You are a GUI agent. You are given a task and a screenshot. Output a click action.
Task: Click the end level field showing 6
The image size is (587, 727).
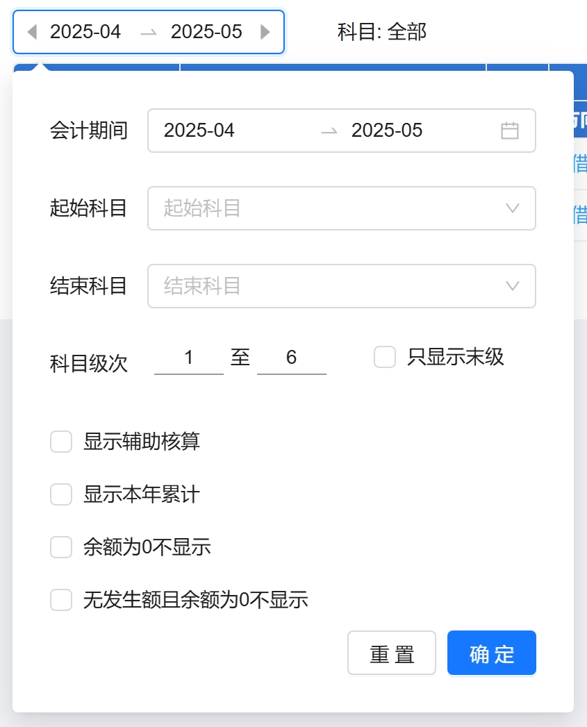click(x=292, y=358)
